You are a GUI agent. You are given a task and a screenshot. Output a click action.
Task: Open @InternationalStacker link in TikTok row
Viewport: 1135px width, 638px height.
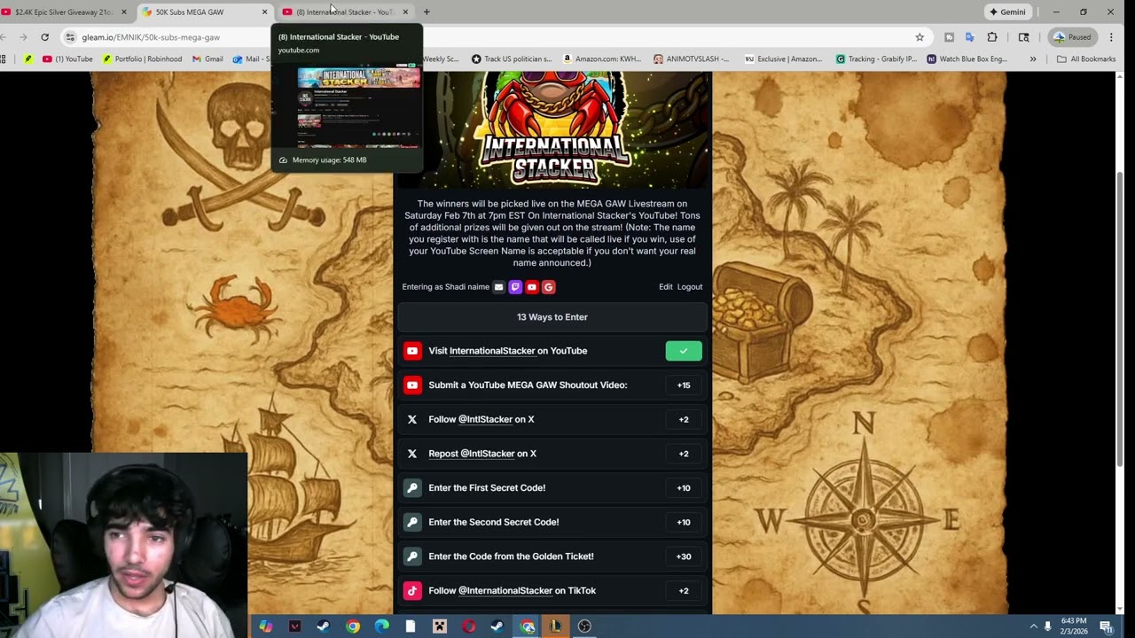505,591
